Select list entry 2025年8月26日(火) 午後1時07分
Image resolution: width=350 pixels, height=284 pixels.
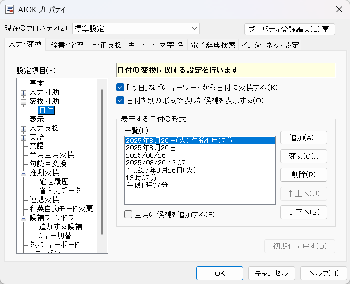tap(200, 141)
